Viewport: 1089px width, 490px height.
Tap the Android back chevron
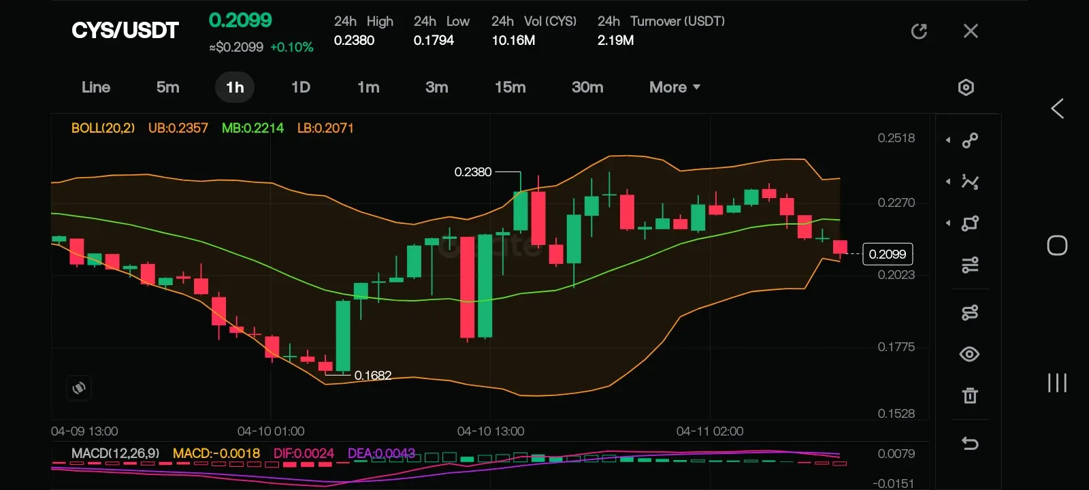pyautogui.click(x=1057, y=108)
